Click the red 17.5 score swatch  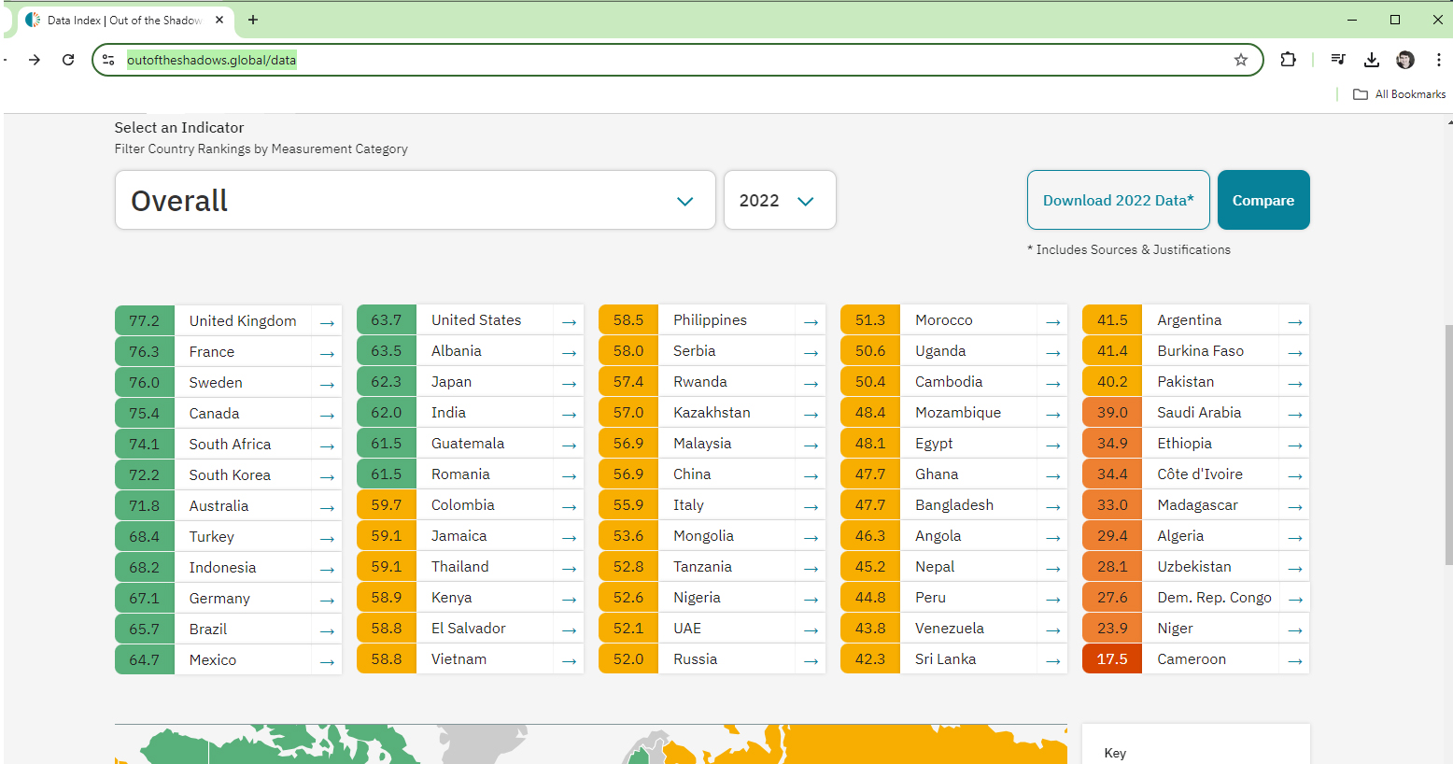point(1111,659)
